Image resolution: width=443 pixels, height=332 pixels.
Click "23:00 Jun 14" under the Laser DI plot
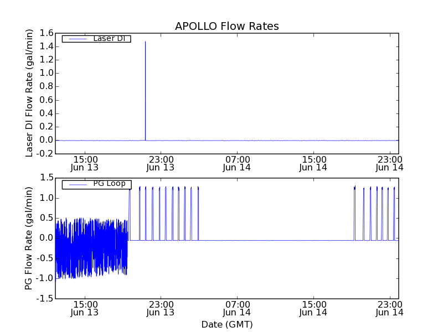[x=389, y=164]
